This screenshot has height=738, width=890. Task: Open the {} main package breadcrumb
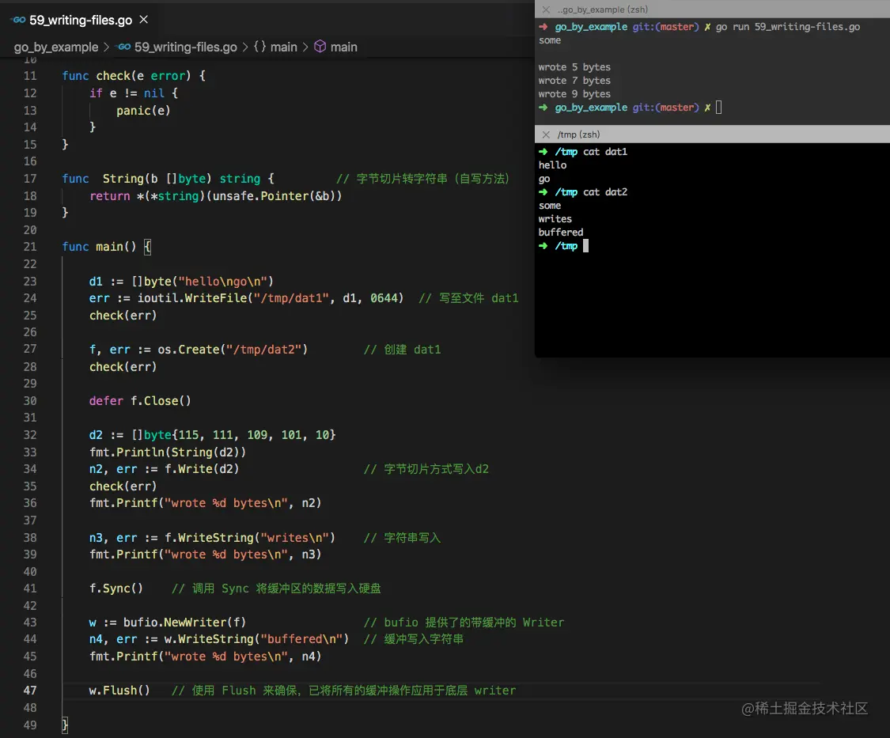(x=275, y=47)
